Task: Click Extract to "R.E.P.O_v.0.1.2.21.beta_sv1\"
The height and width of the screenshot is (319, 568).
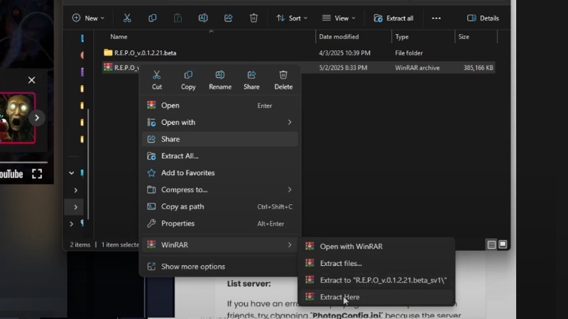Action: (x=376, y=280)
